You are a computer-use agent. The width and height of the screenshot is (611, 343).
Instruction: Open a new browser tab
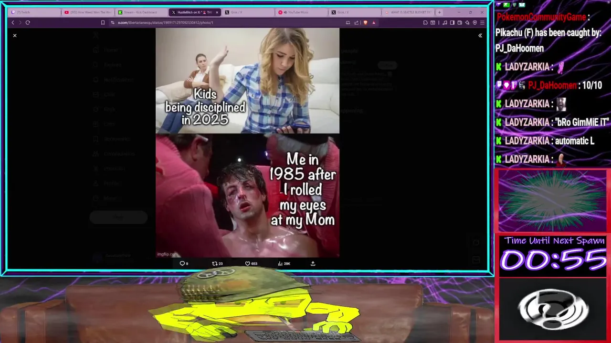tap(439, 12)
